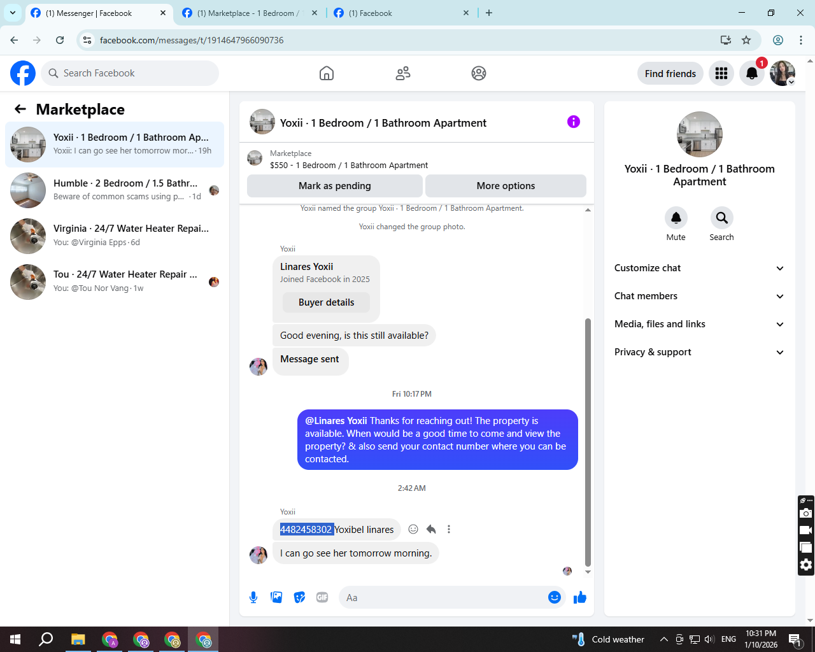This screenshot has height=652, width=815.
Task: Click the Search Facebook field
Action: pyautogui.click(x=130, y=73)
